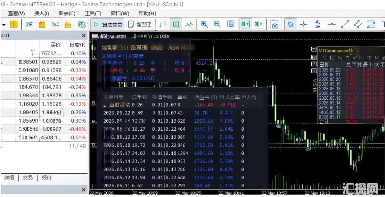Zoom out of the chart
Image resolution: width=385 pixels, height=197 pixels.
click(217, 24)
